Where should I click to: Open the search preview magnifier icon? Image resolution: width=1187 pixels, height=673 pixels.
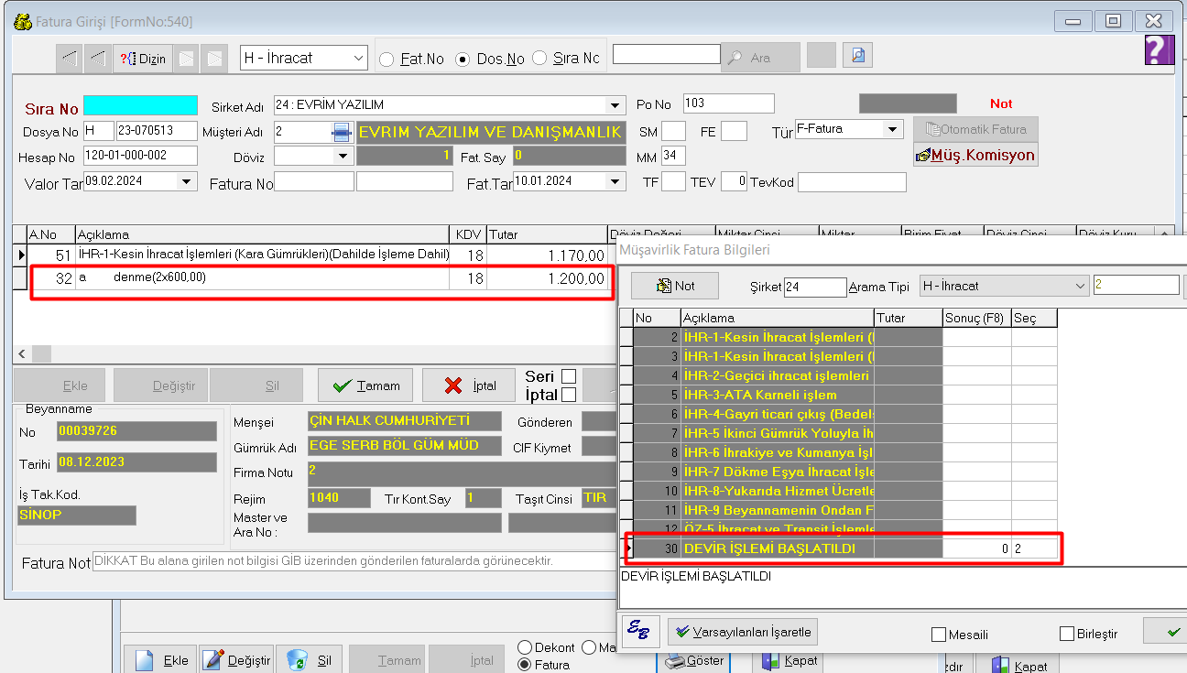coord(857,56)
